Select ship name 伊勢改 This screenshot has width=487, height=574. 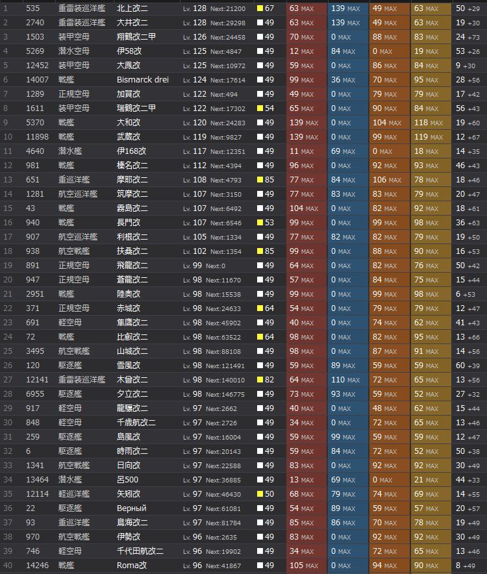click(x=129, y=536)
